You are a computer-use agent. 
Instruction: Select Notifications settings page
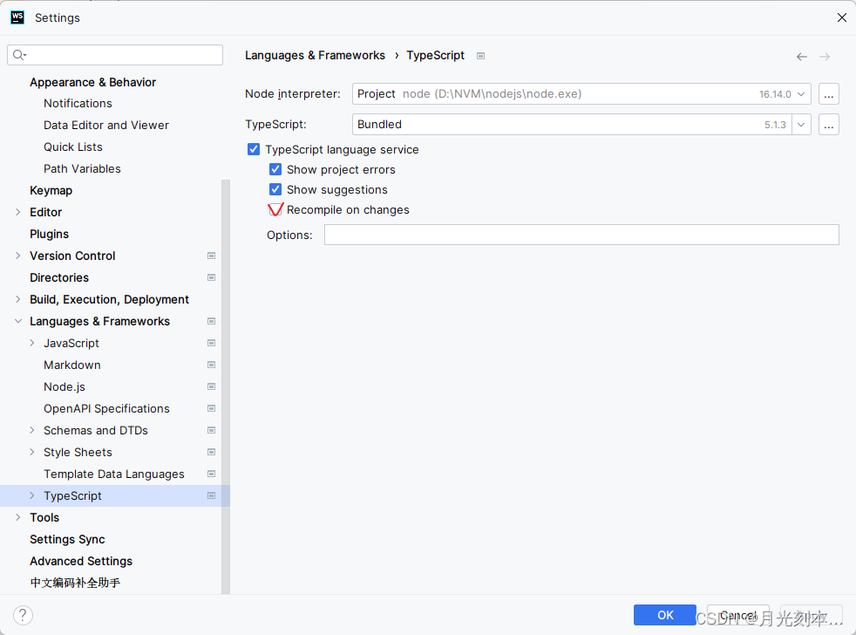(78, 103)
